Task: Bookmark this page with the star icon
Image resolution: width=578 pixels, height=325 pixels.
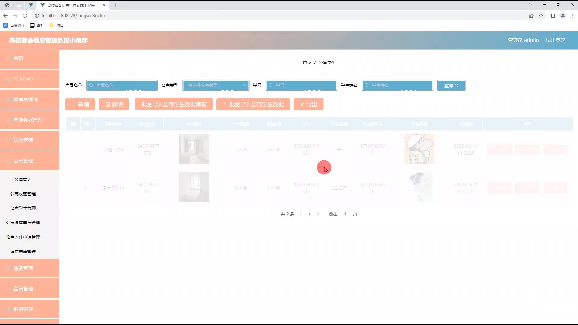Action: (x=541, y=16)
